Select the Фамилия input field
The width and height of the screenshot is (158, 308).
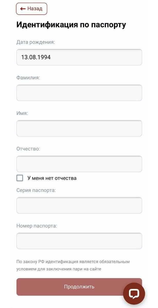point(79,93)
